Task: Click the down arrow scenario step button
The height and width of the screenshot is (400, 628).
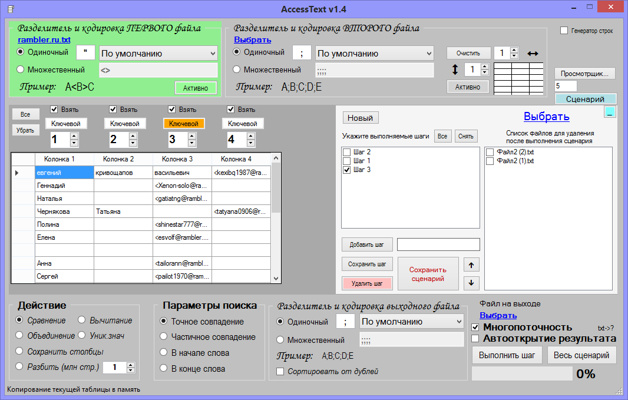Action: tap(471, 283)
